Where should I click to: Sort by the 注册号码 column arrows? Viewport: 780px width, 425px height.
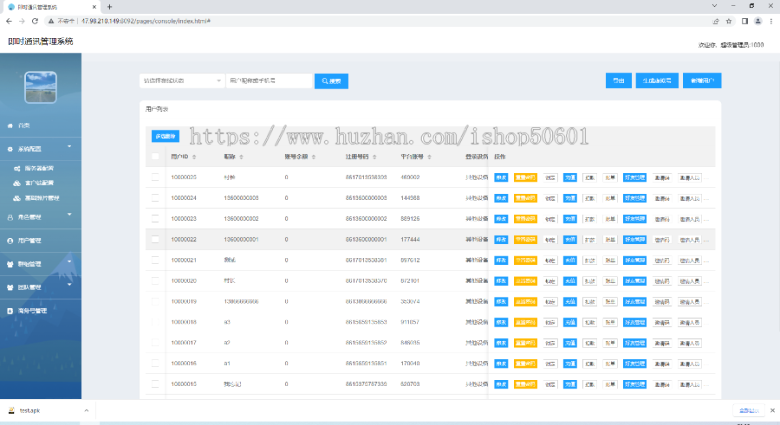tap(374, 157)
